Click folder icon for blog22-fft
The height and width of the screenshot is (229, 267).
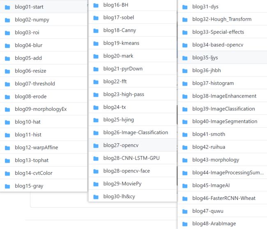[x=96, y=82]
